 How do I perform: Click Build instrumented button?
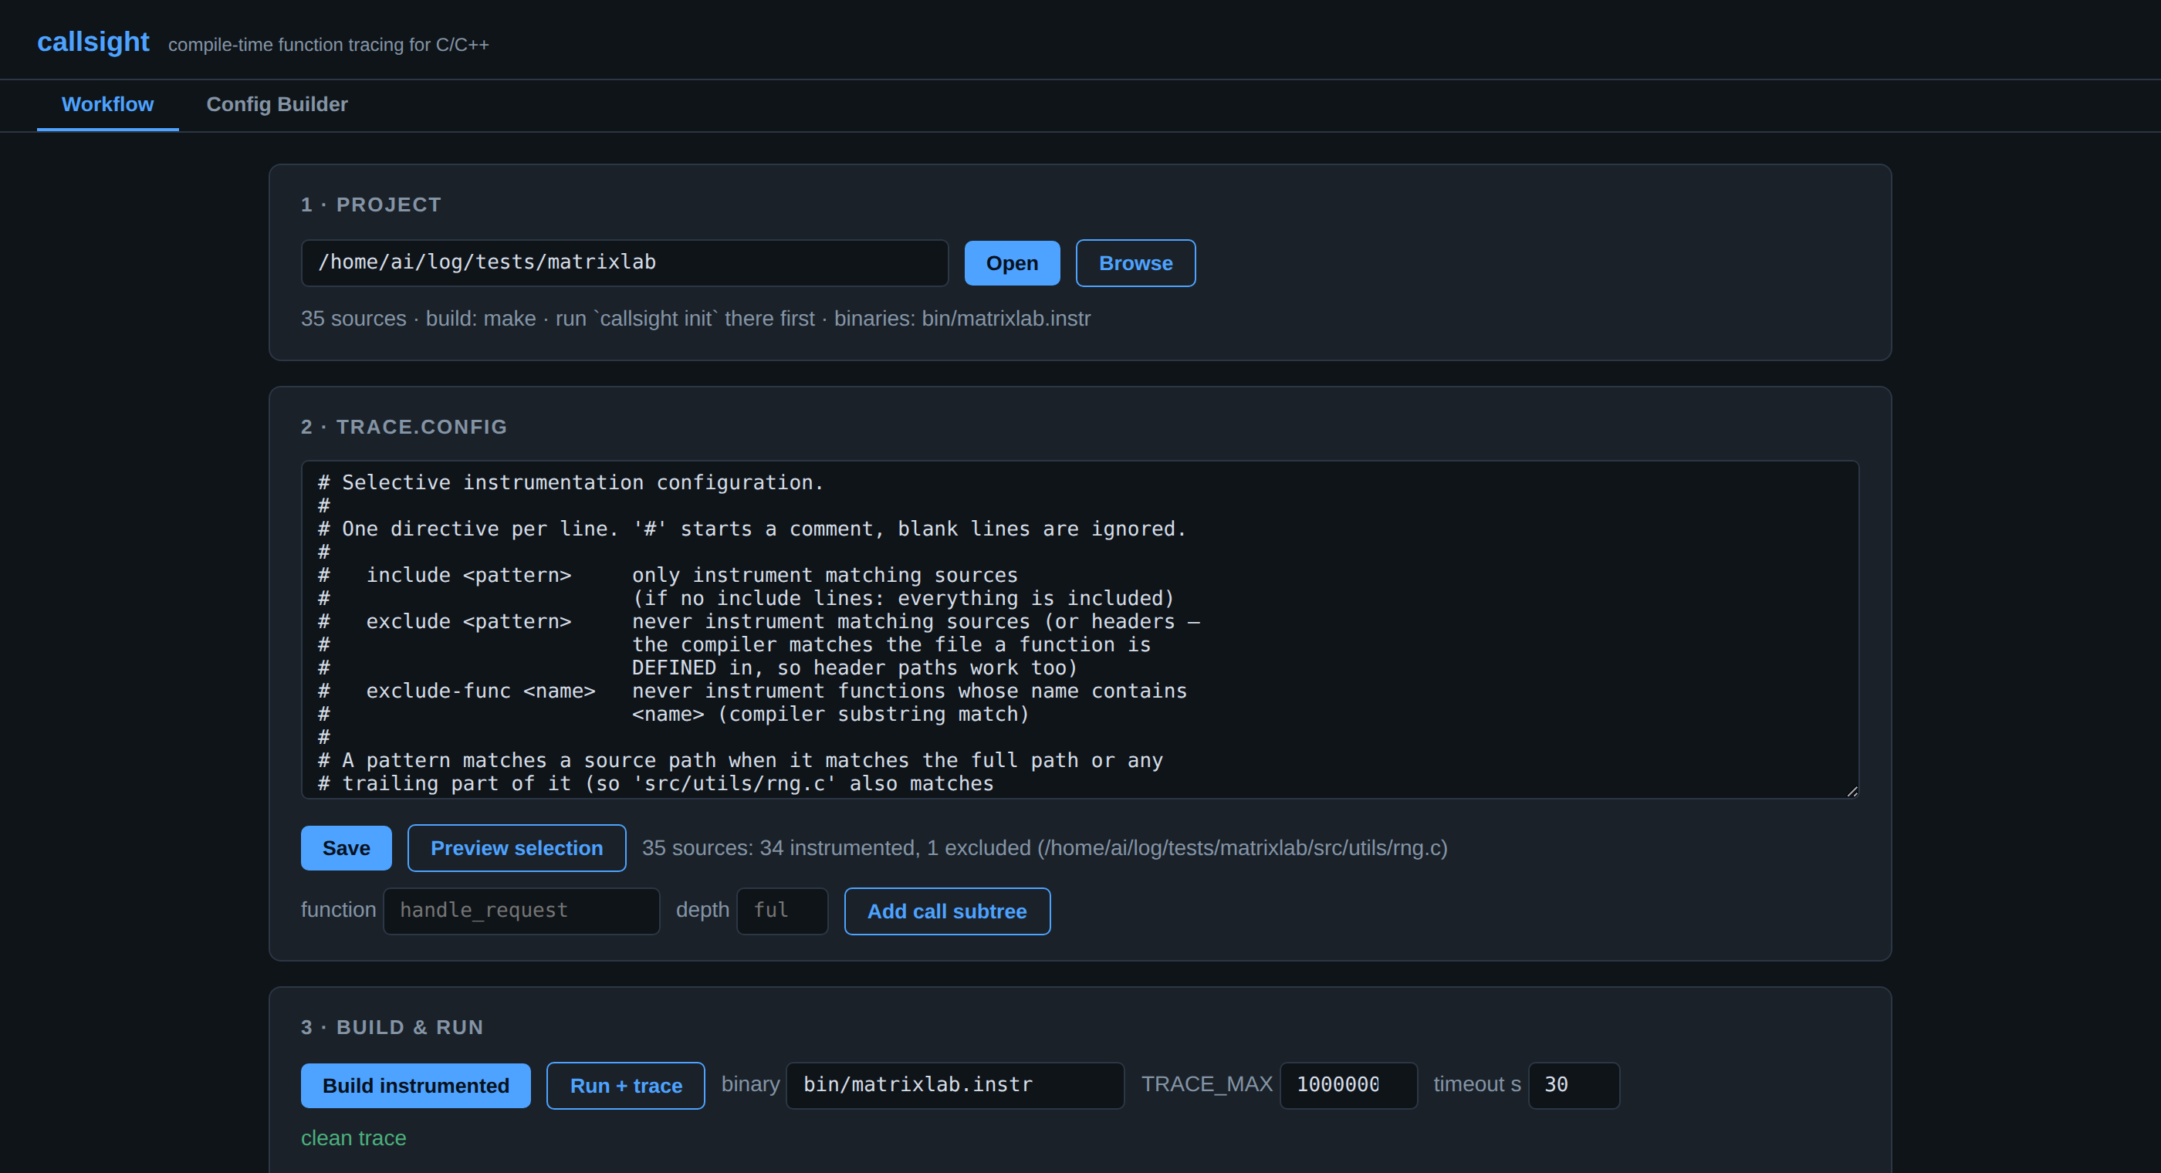[415, 1085]
